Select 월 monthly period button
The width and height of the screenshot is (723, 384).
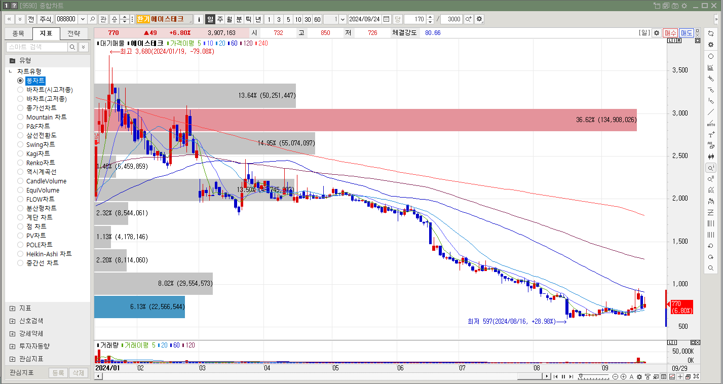tap(229, 19)
